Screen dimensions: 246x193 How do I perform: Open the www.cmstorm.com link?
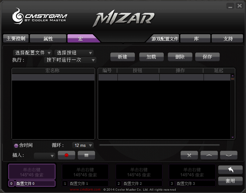coord(85,190)
